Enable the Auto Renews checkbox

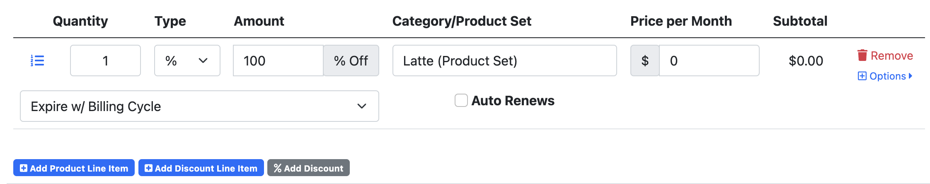pos(461,100)
